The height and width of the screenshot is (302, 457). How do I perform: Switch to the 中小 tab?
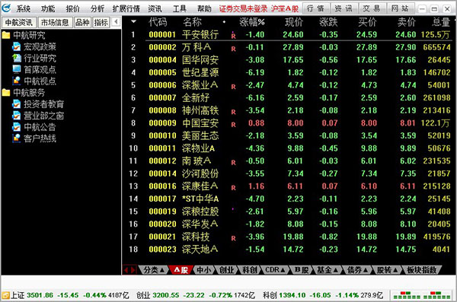203,270
